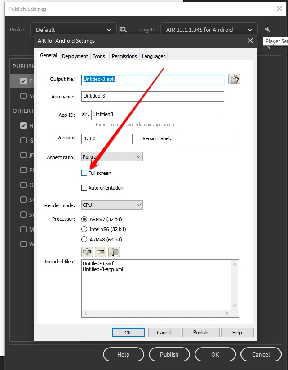Uncheck the first checkbox under OTHER FORMATS
Screen dimensions: 288x370
(x=23, y=125)
